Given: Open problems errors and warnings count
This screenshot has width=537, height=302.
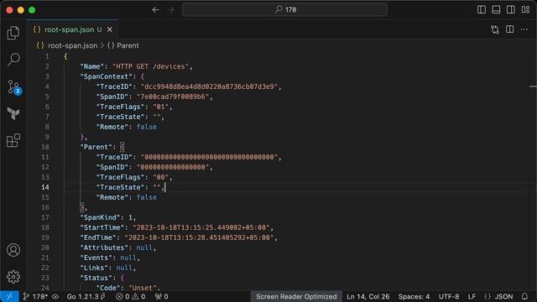Looking at the screenshot, I should 131,296.
